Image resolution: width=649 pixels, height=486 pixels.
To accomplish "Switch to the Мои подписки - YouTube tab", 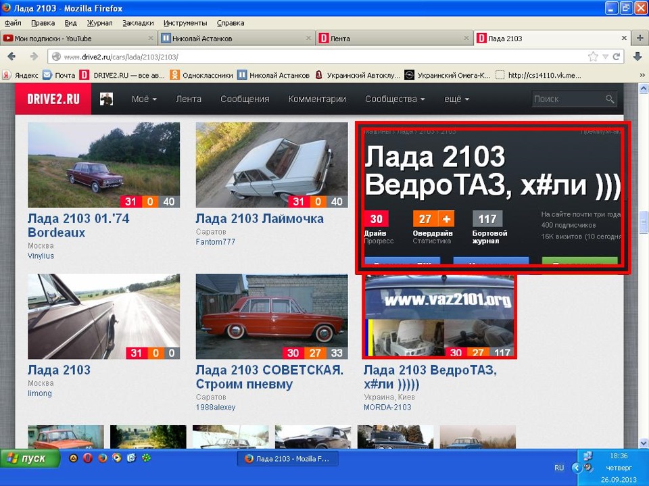I will (78, 38).
